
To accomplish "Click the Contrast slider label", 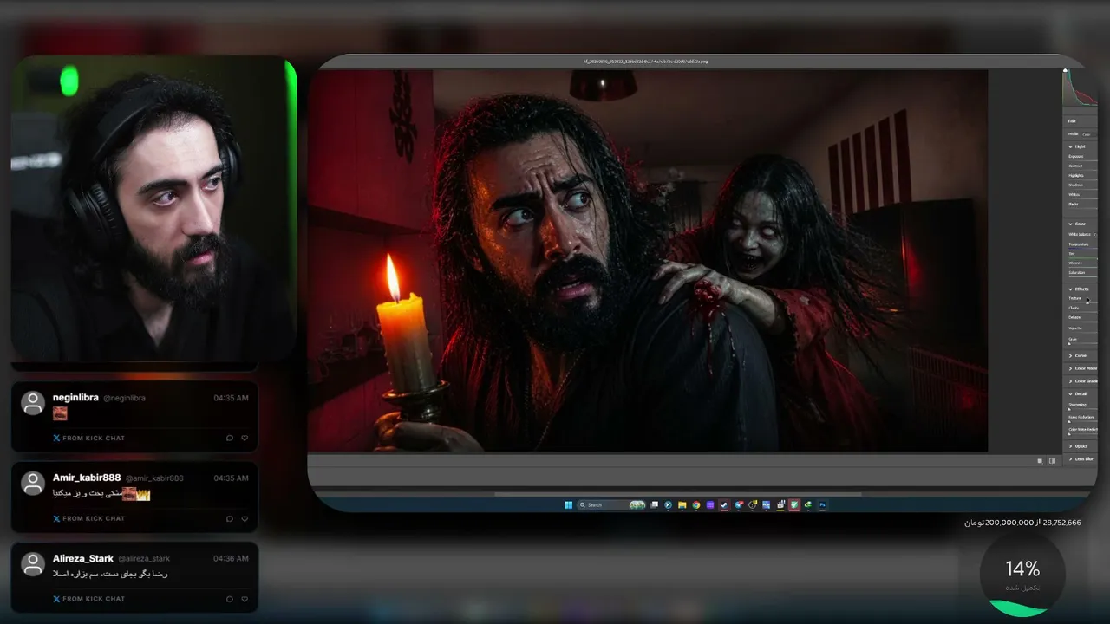I will point(1075,166).
